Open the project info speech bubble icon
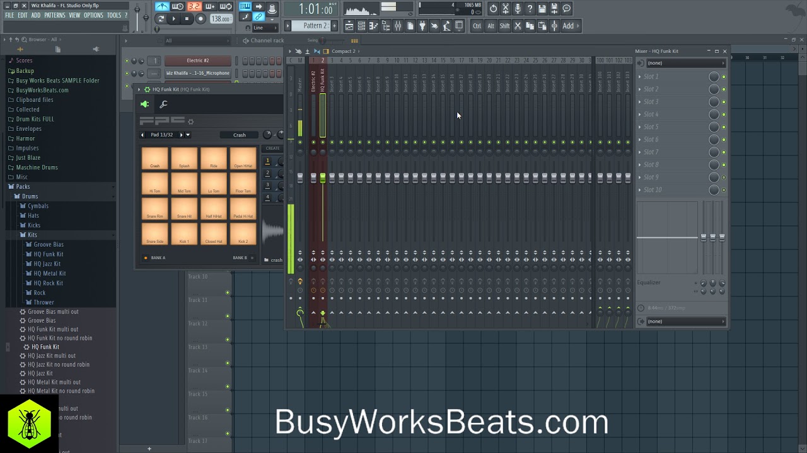 [567, 9]
